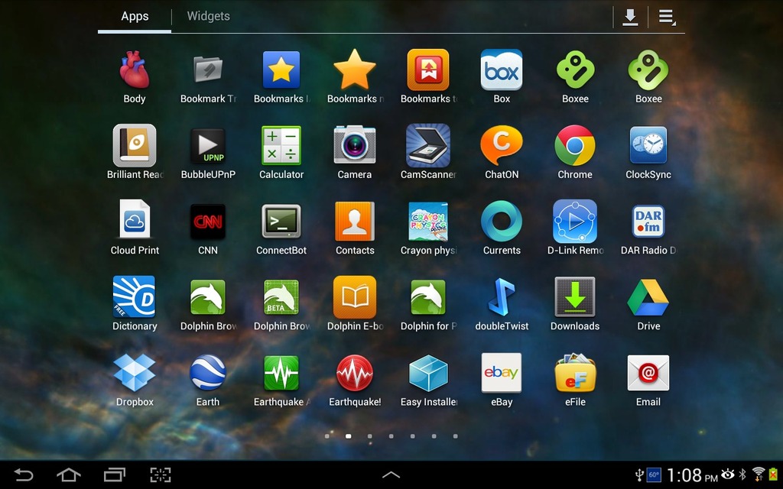Viewport: 783px width, 489px height.
Task: Open the app drawer options menu
Action: (667, 17)
